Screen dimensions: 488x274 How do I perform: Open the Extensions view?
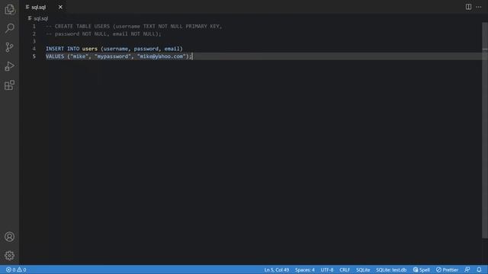[10, 85]
